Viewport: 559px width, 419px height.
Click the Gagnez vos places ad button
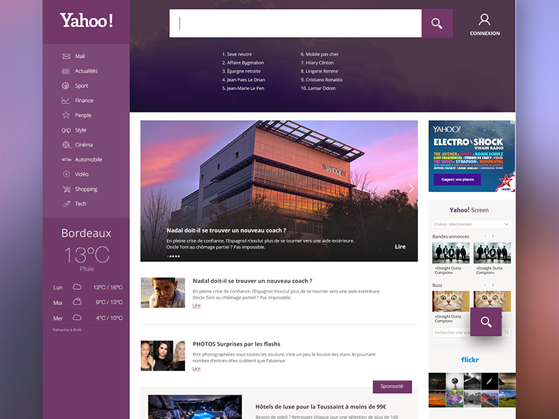(x=458, y=179)
